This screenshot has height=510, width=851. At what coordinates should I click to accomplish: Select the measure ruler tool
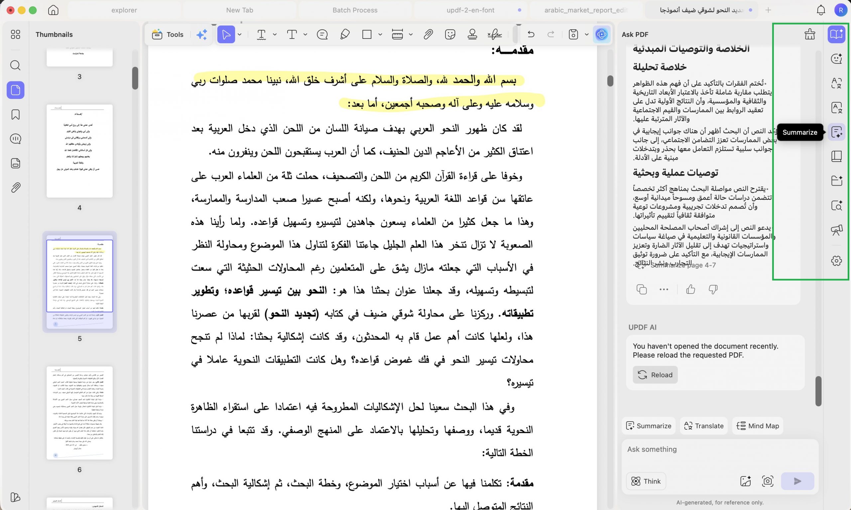397,35
